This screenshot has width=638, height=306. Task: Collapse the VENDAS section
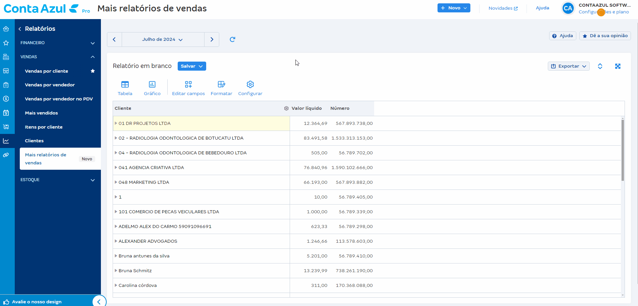(x=58, y=57)
